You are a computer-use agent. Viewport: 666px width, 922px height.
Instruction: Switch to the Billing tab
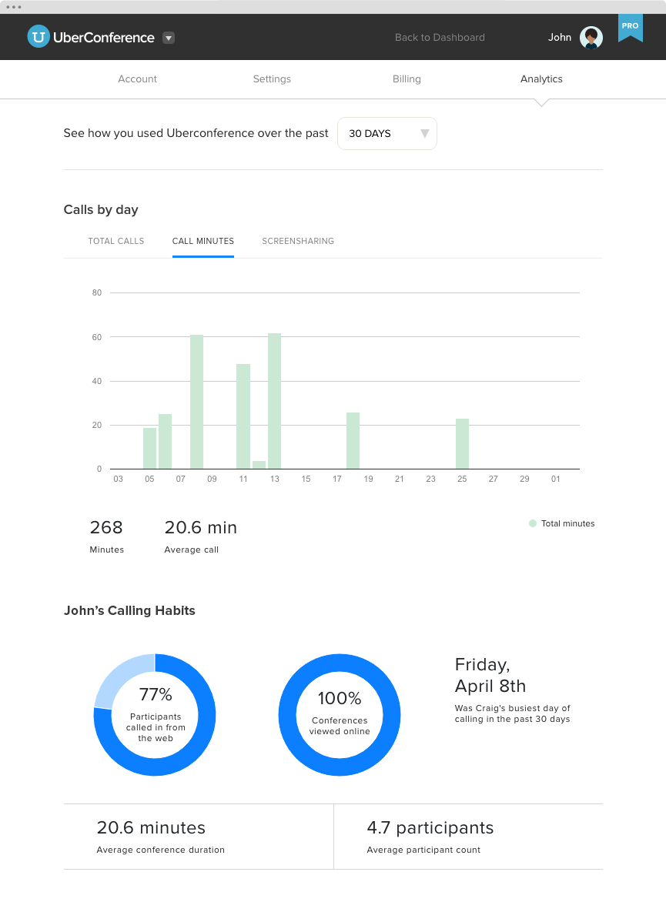(x=407, y=79)
